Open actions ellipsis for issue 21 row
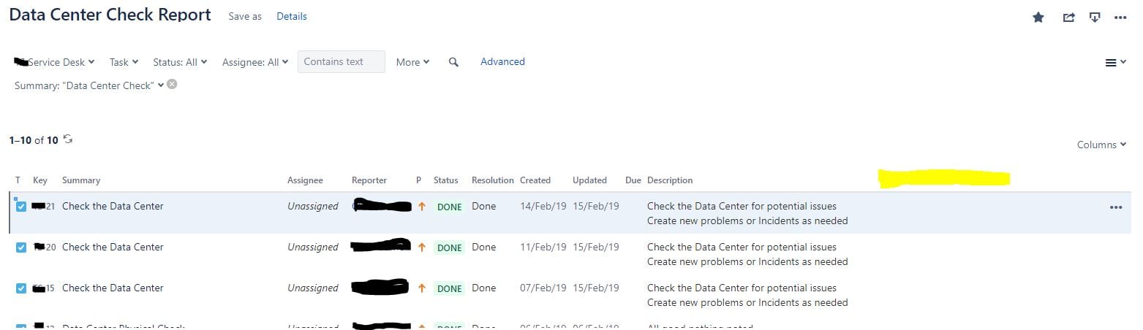The image size is (1143, 330). point(1115,207)
